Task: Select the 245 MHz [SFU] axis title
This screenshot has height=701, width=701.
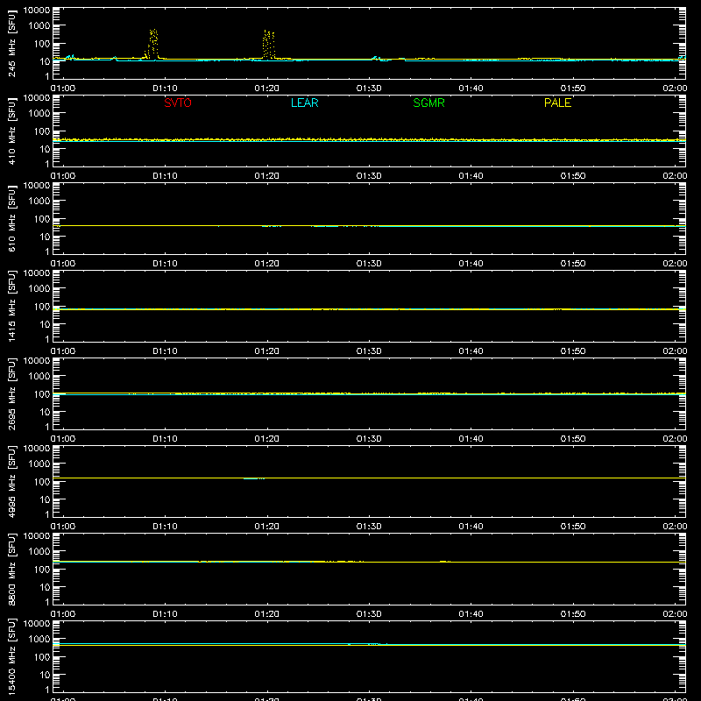Action: point(11,43)
